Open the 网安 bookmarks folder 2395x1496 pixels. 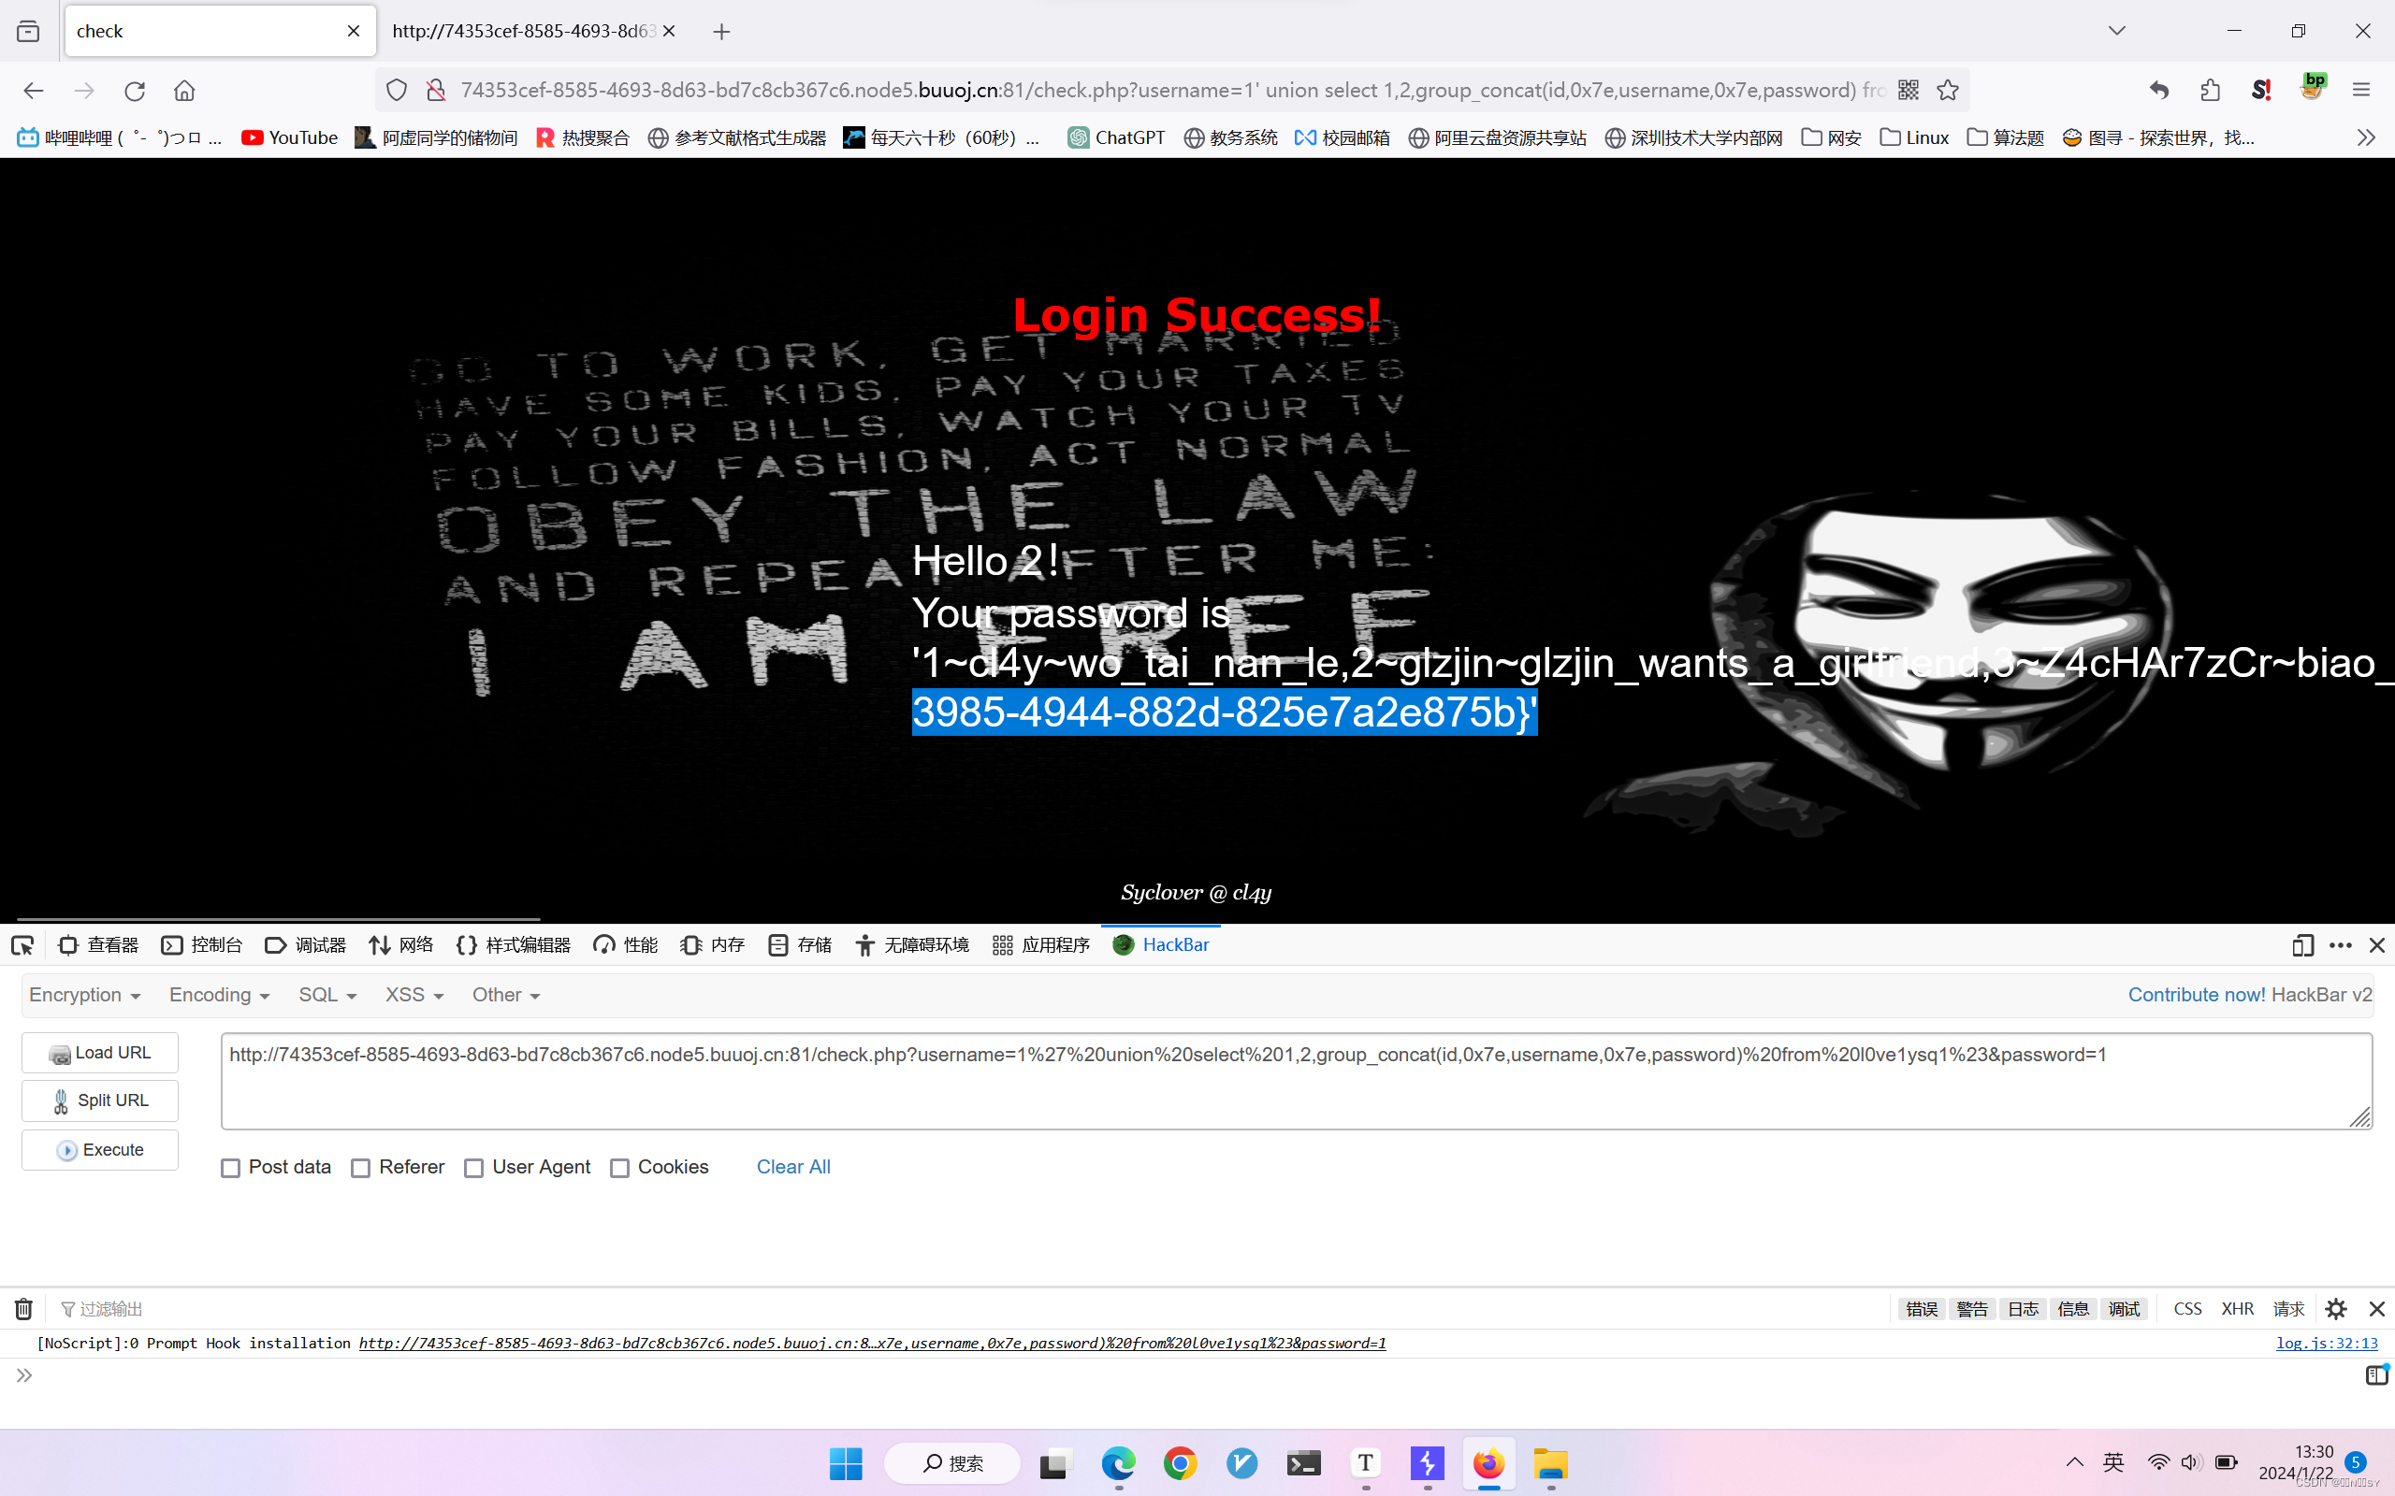point(1831,137)
